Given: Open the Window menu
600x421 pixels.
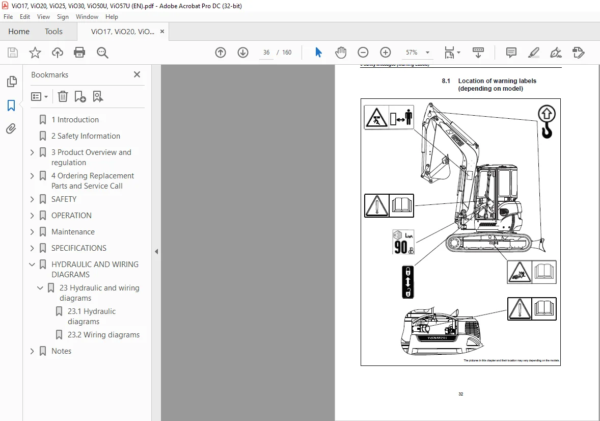Looking at the screenshot, I should [87, 17].
